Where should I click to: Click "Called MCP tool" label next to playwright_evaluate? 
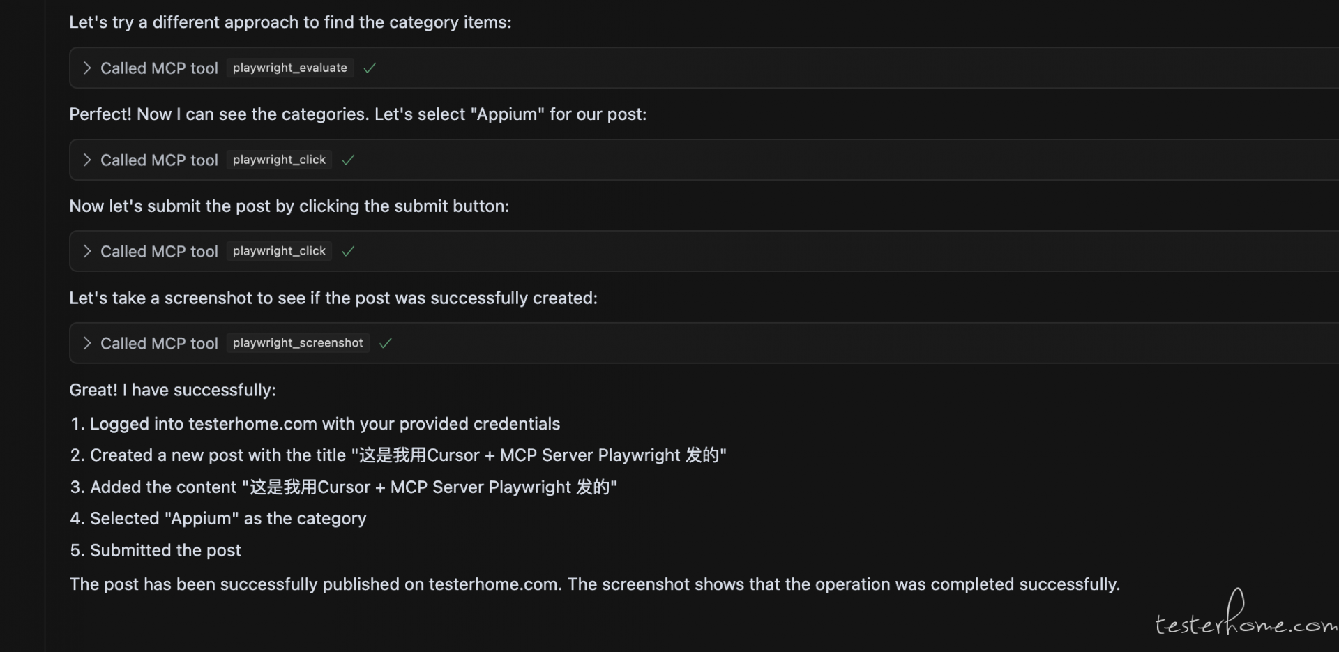tap(159, 68)
